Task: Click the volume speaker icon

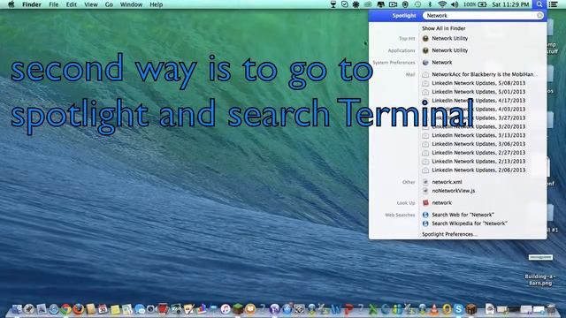Action: point(455,4)
